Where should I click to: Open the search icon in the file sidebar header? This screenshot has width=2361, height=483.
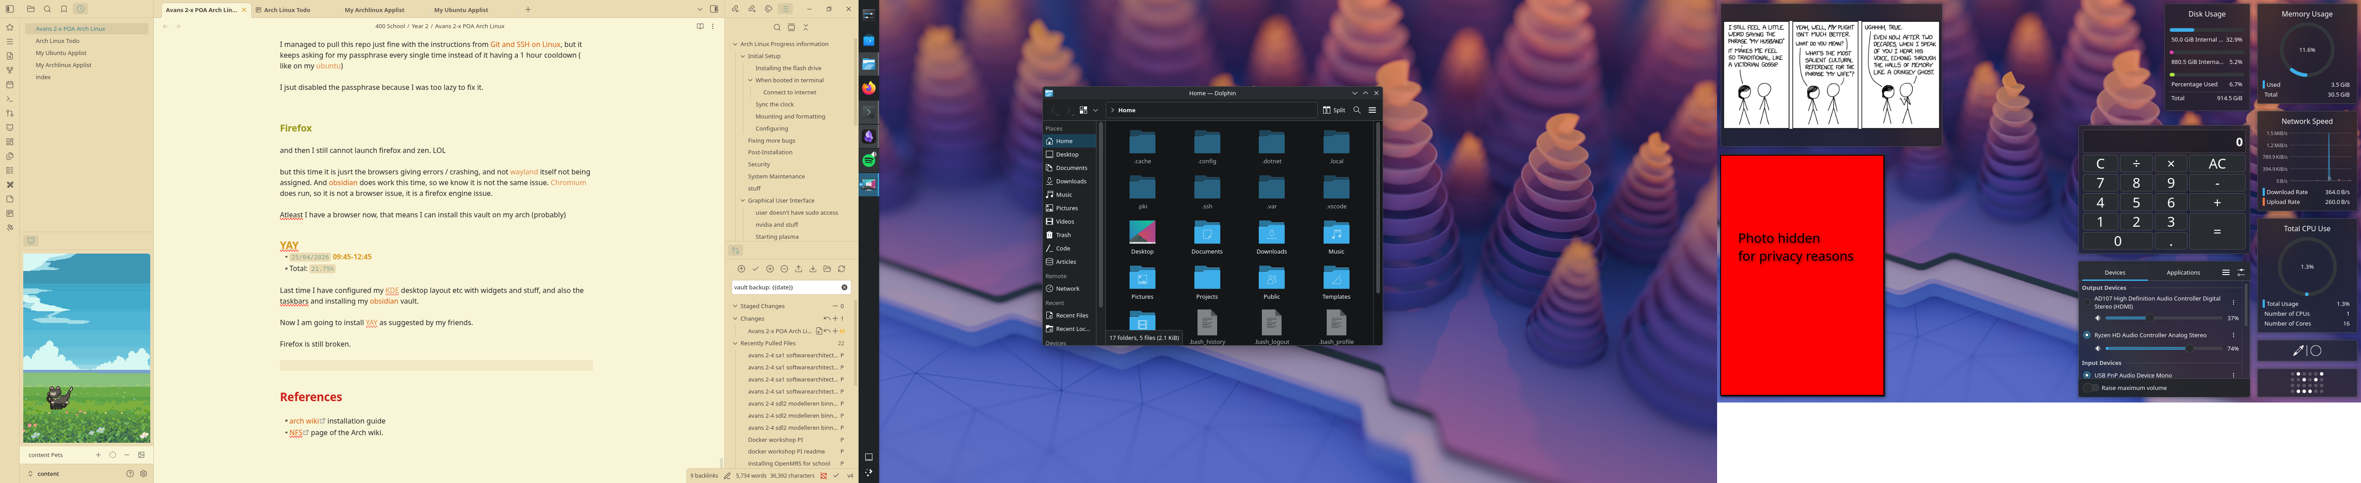point(48,9)
